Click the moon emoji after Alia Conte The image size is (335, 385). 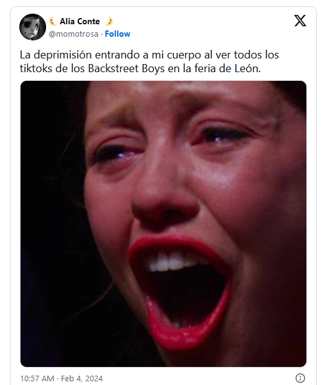tap(108, 21)
